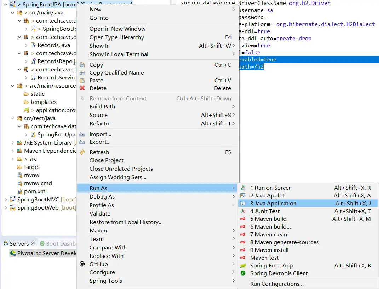Click the application.properties leaf icon
This screenshot has height=289, width=379.
[27, 110]
